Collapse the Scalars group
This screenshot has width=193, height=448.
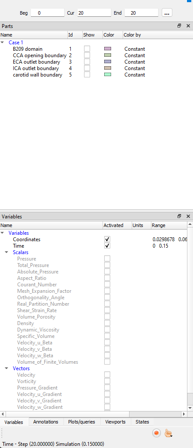pos(6,252)
